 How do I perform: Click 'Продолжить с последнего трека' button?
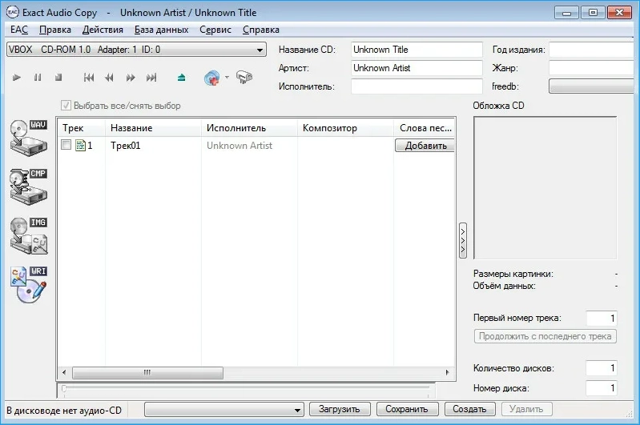coord(545,336)
